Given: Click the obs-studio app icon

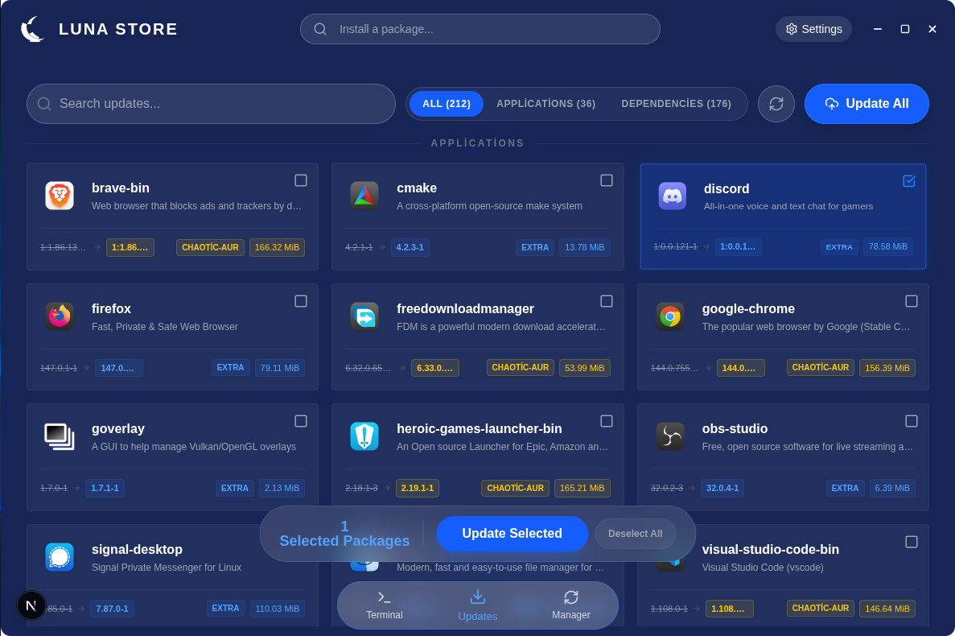Looking at the screenshot, I should pos(670,436).
